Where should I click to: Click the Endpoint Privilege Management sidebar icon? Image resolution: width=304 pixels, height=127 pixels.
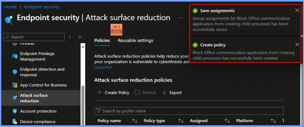(x=15, y=56)
